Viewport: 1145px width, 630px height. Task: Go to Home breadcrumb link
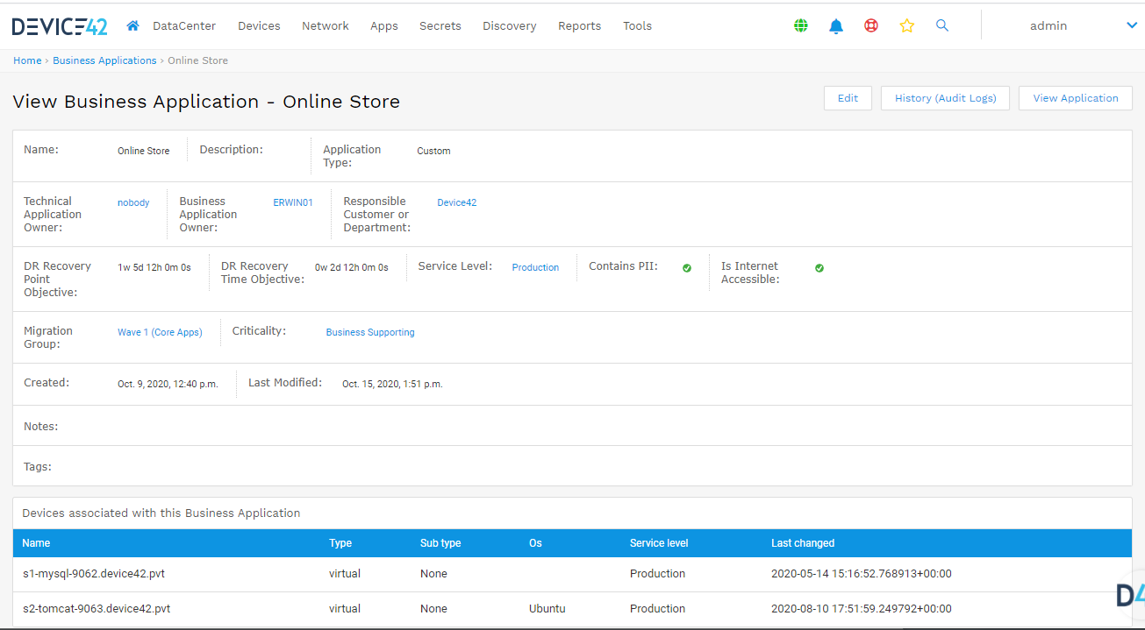27,60
